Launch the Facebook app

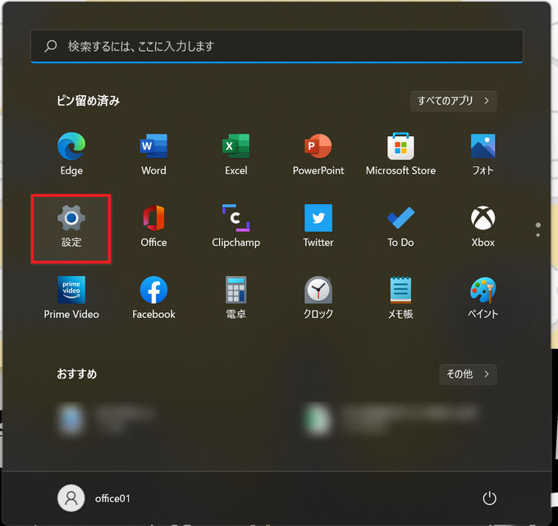click(x=153, y=298)
